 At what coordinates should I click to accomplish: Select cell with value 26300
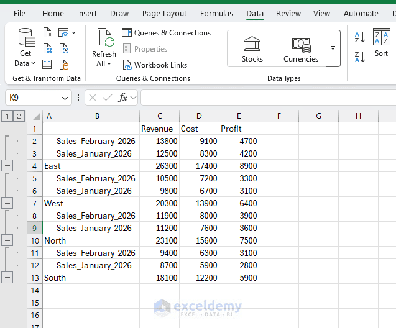click(x=159, y=166)
